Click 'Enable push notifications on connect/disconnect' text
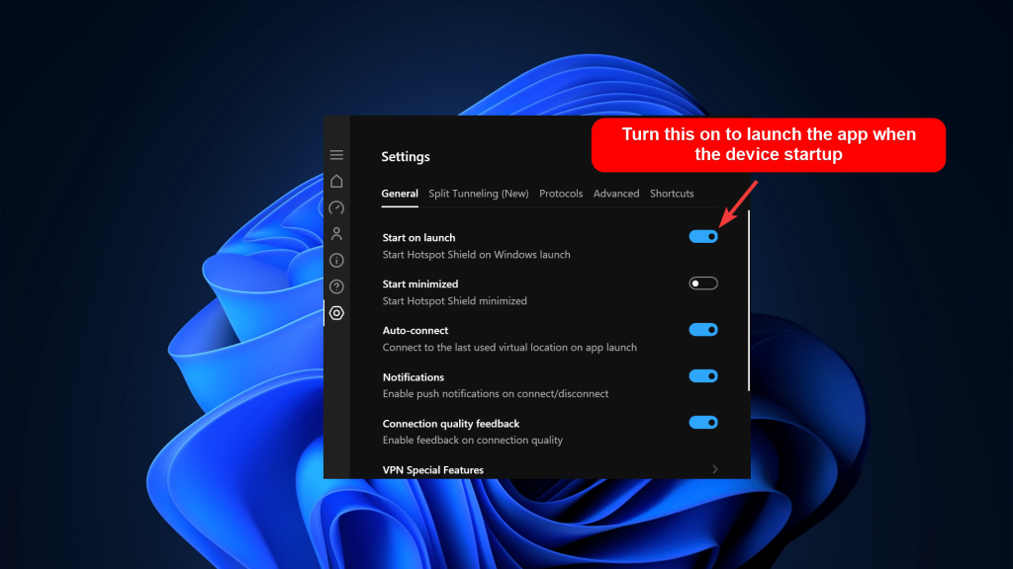Screen dimensions: 1013x569 [496, 394]
